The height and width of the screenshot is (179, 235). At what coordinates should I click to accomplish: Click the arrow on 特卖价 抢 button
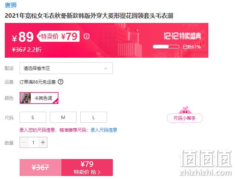pyautogui.click(x=99, y=172)
